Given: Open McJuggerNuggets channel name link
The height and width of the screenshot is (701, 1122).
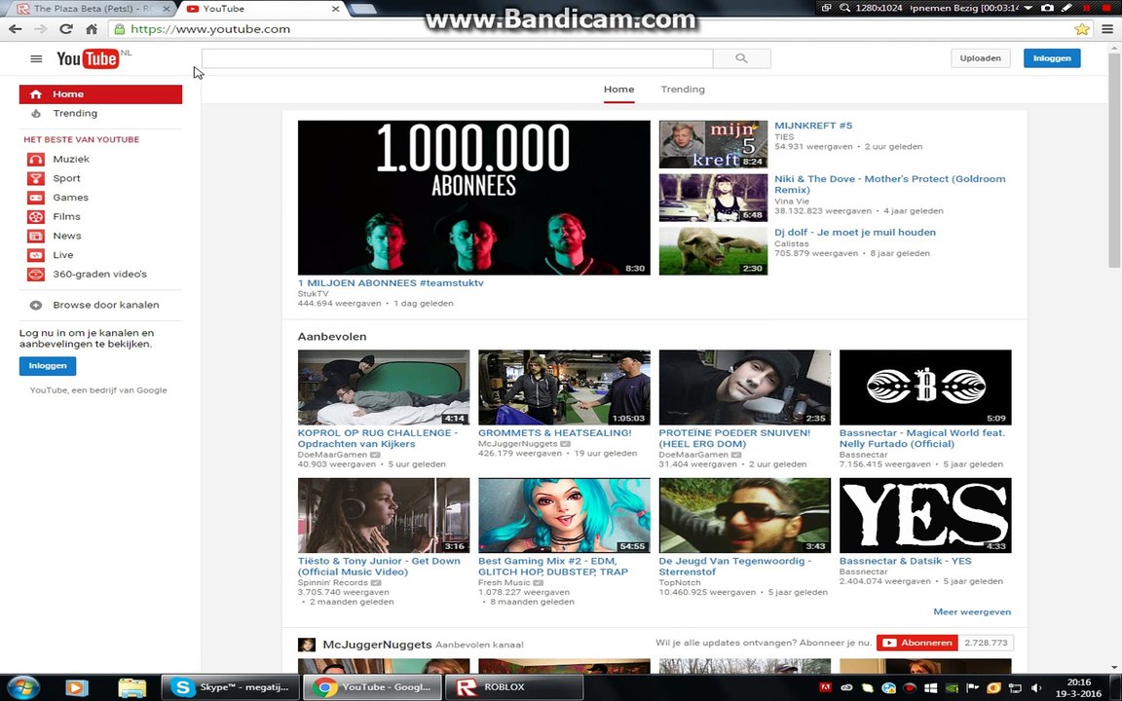Looking at the screenshot, I should 377,644.
